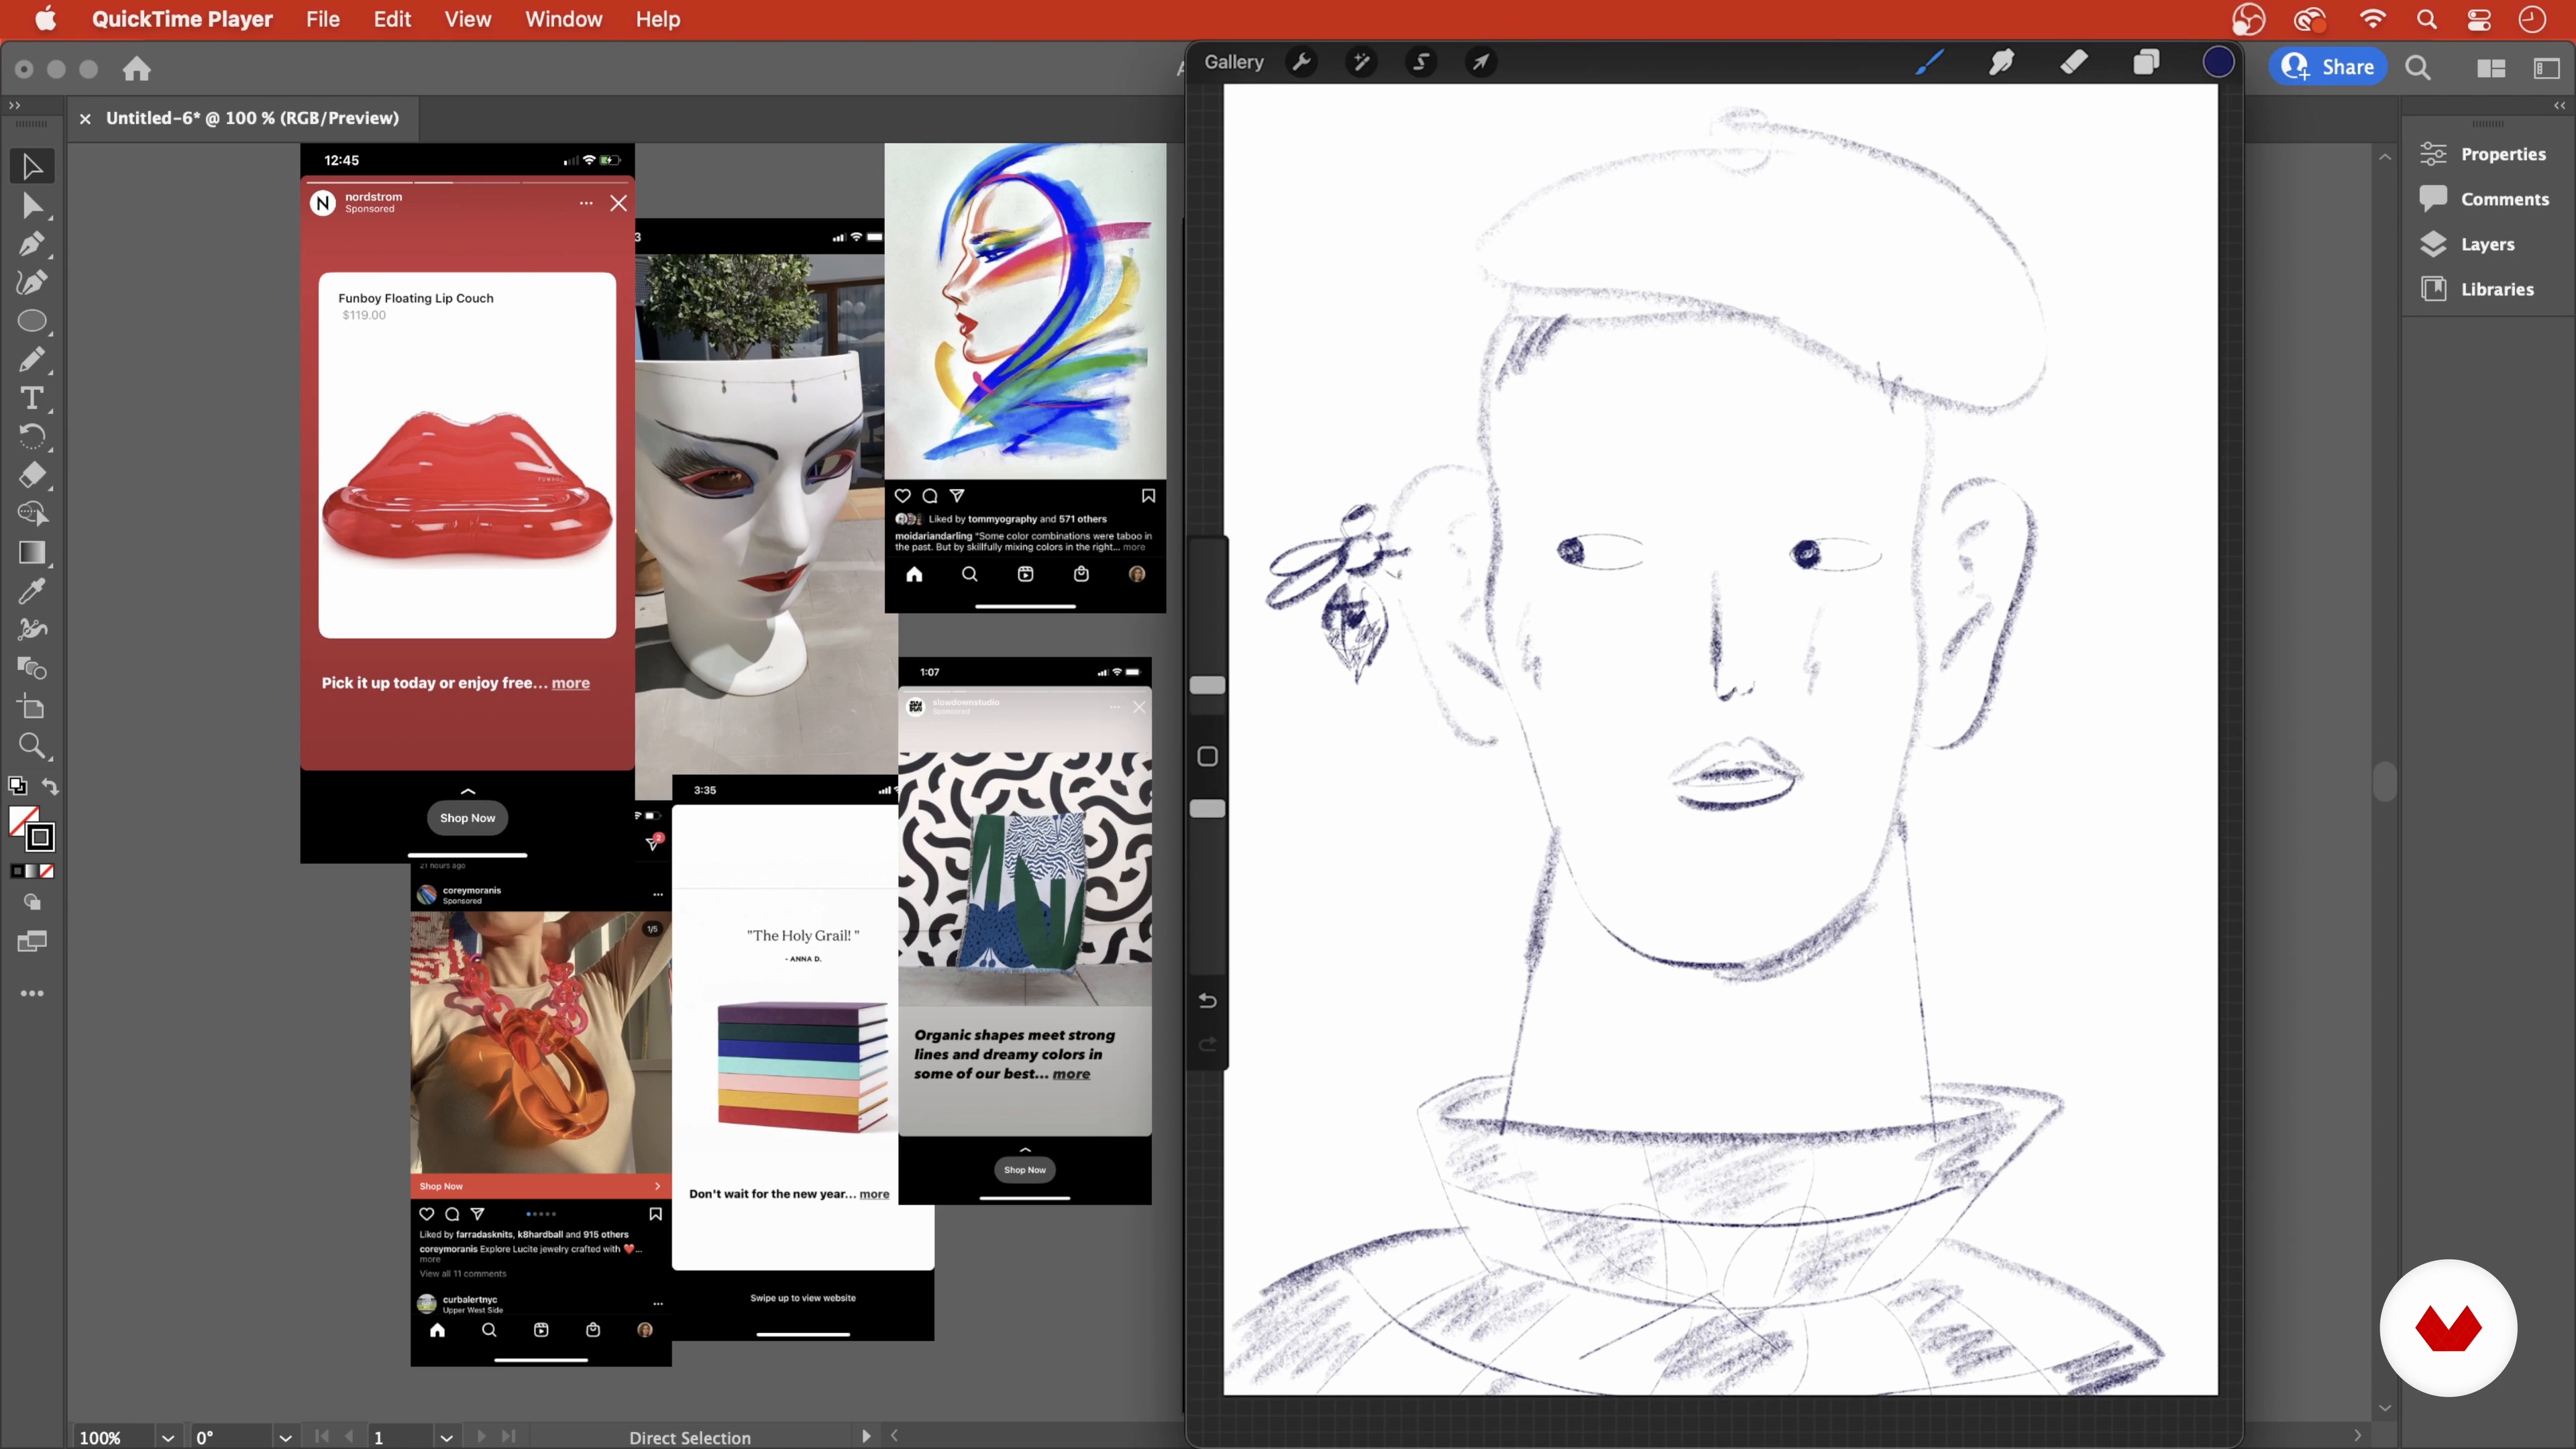
Task: Expand the toolbar double-arrow
Action: point(14,105)
